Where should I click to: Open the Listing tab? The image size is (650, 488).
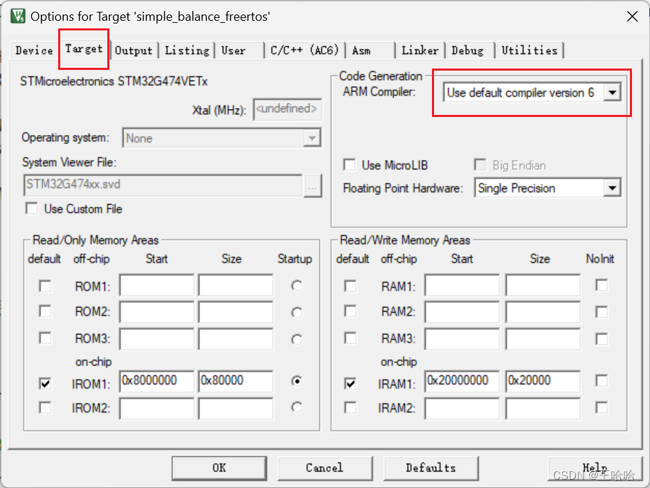point(187,51)
